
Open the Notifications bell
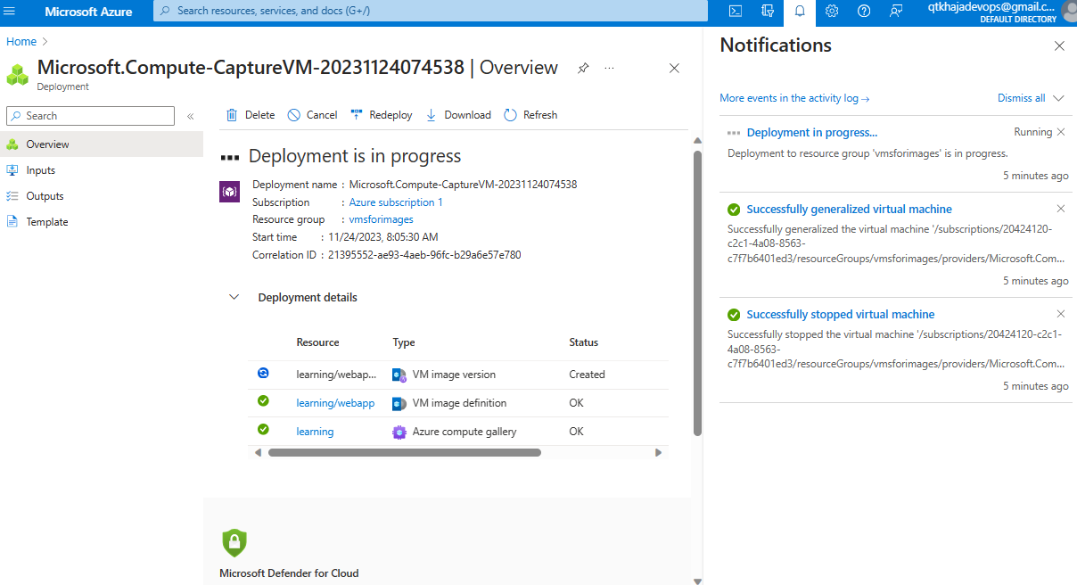799,12
